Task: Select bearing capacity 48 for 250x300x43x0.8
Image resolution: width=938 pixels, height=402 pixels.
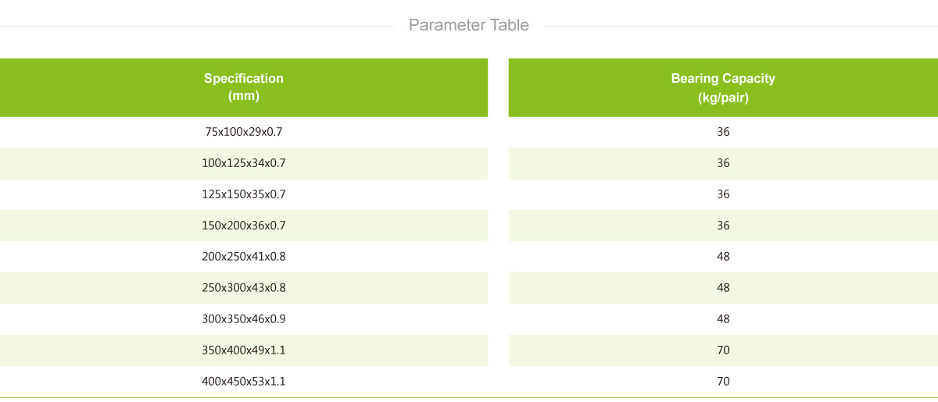Action: pyautogui.click(x=723, y=288)
